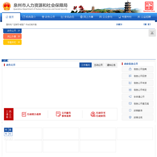The width and height of the screenshot is (157, 157).
Task: Open 信息公开年报 button
Action: pyautogui.click(x=137, y=83)
